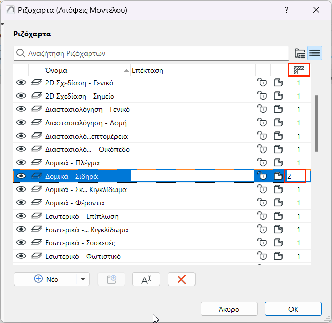Screen dimensions: 332x323
Task: Click the Νέο button
Action: tap(46, 279)
